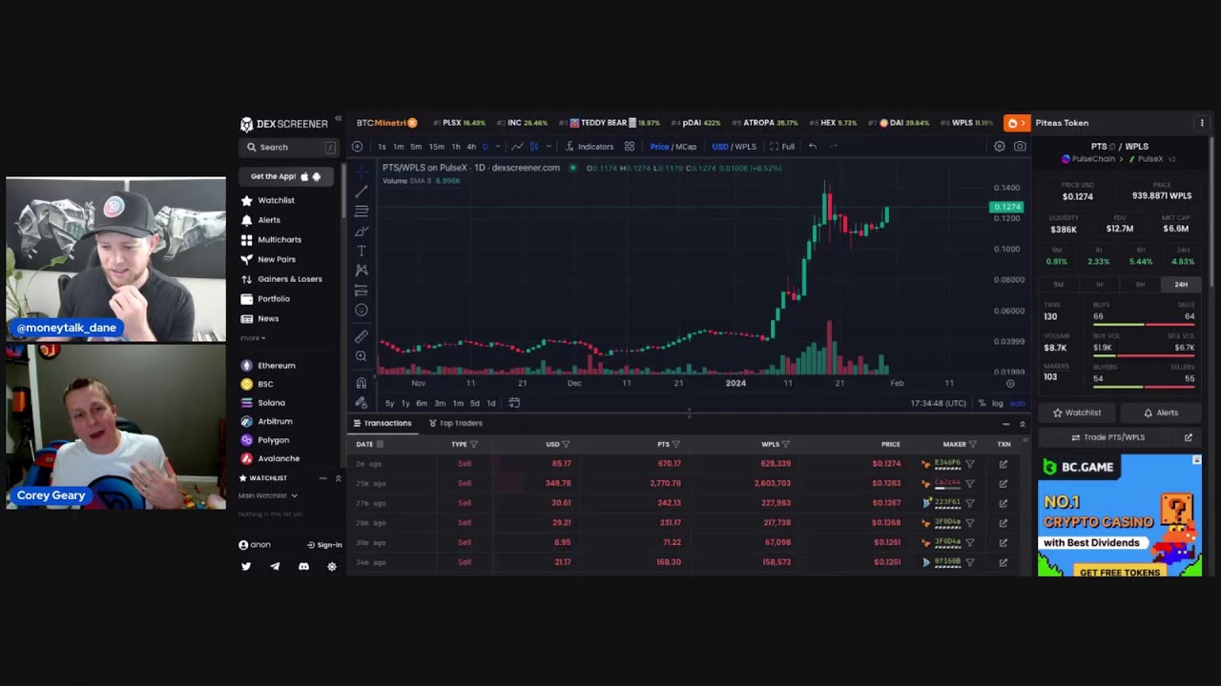Take chart snapshot with camera icon
The image size is (1221, 686).
click(1020, 147)
